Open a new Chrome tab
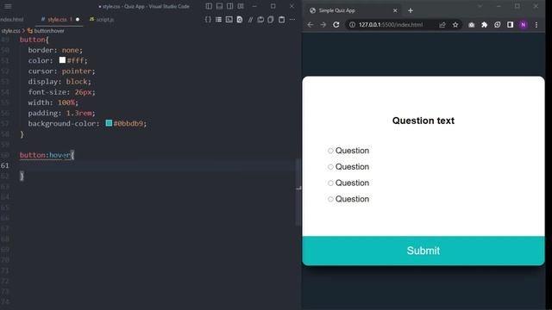Screen dimensions: 552x310 (411, 10)
